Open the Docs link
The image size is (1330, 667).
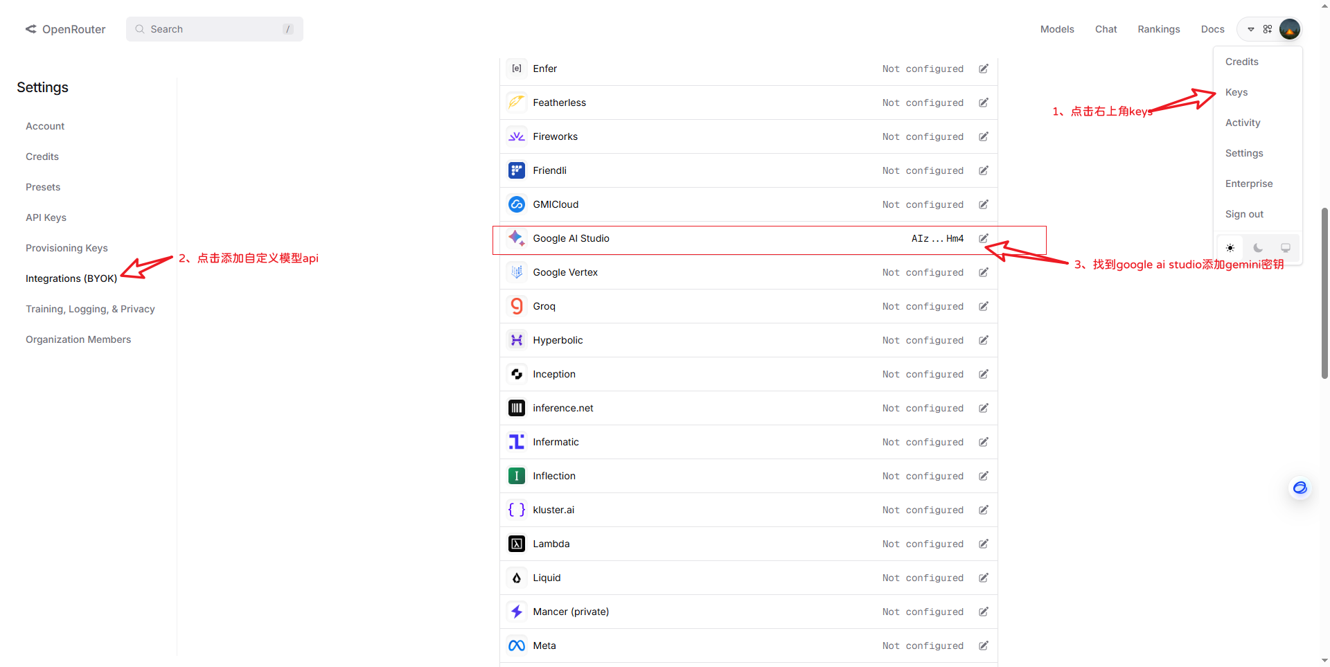(1213, 29)
